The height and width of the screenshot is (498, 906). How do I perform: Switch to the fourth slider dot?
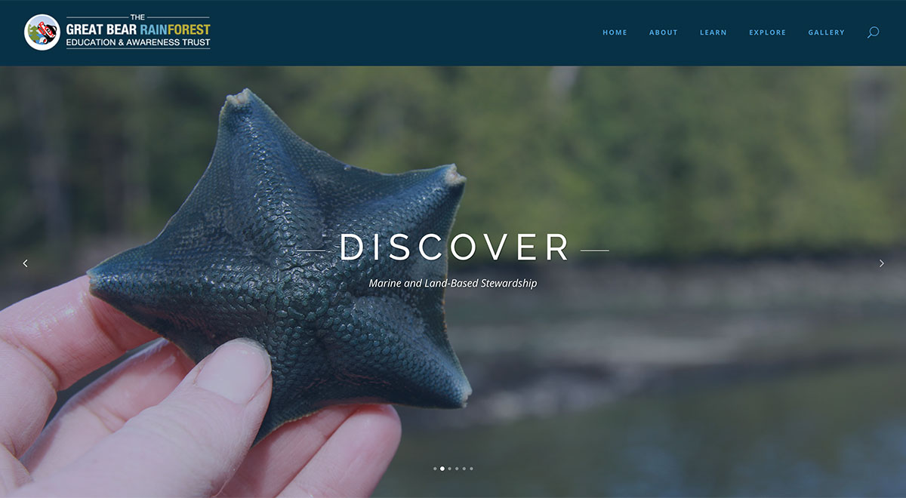(x=457, y=469)
